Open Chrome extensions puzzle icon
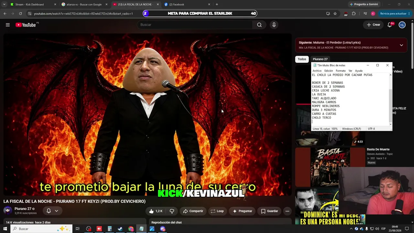The width and height of the screenshot is (414, 233). tap(354, 14)
